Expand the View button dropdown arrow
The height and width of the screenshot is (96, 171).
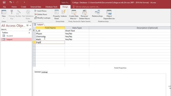tap(3, 18)
